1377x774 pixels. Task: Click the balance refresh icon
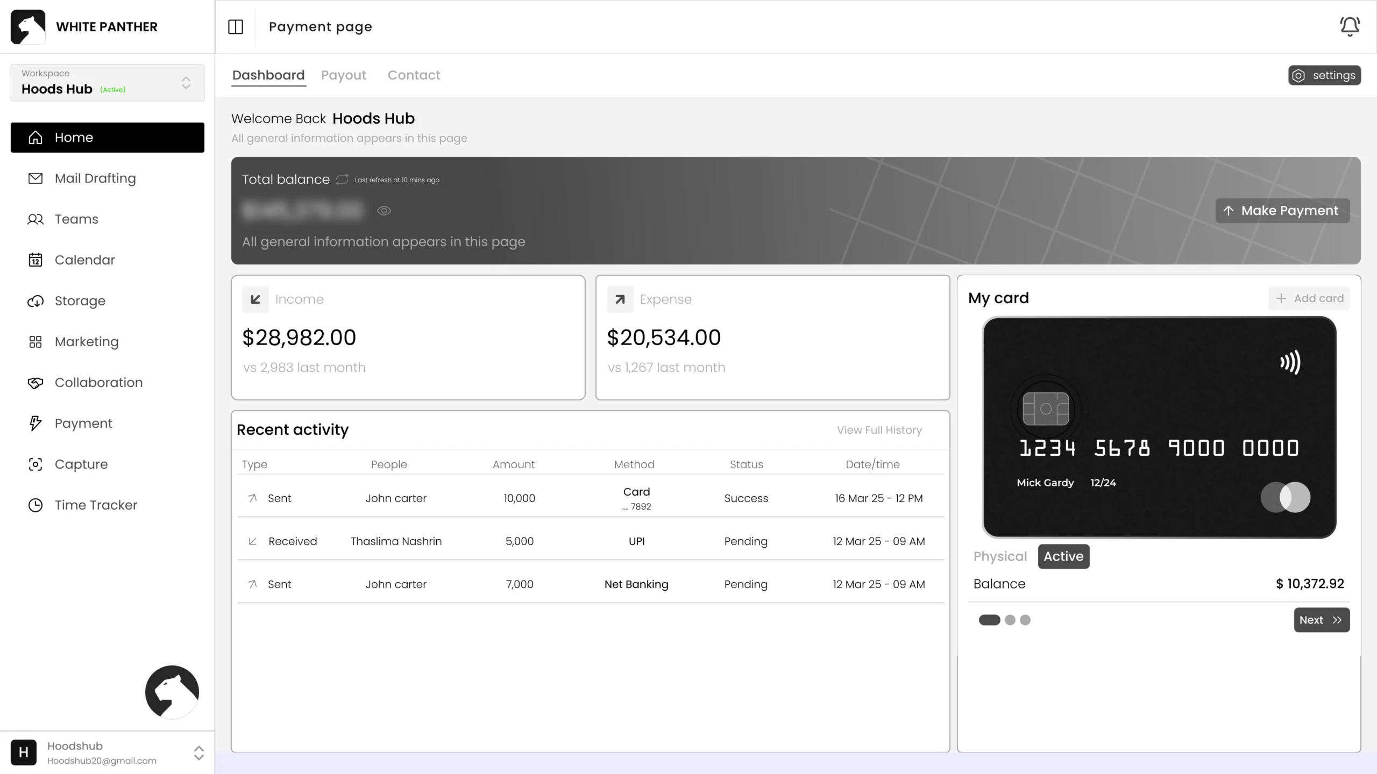(342, 180)
